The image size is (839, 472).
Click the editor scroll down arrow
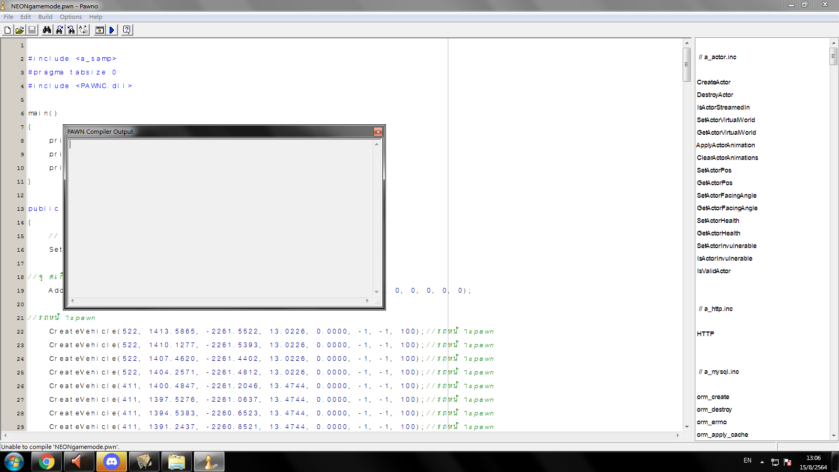click(686, 427)
